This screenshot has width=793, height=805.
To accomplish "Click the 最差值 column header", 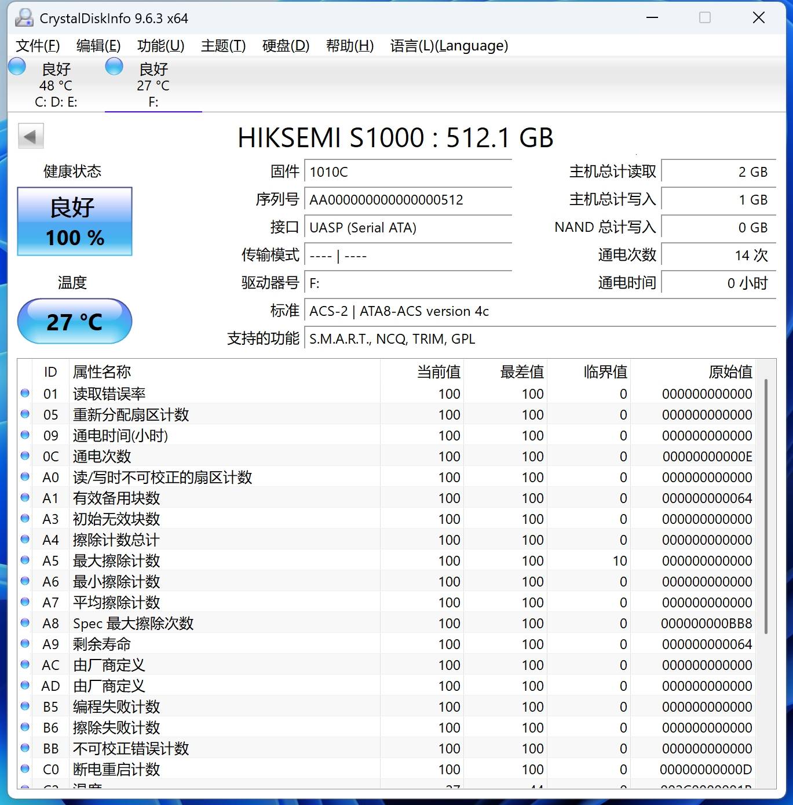I will click(x=506, y=371).
